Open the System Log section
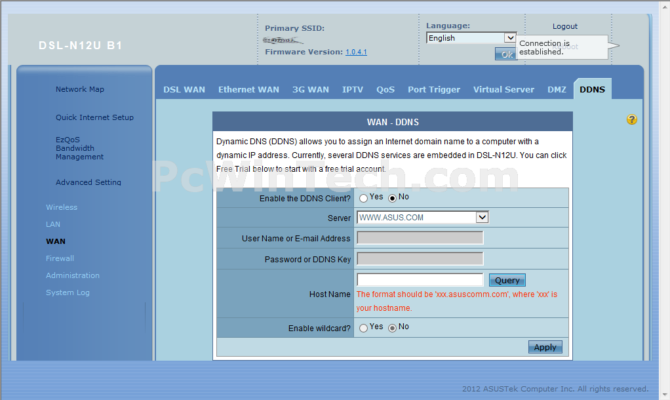 point(68,292)
